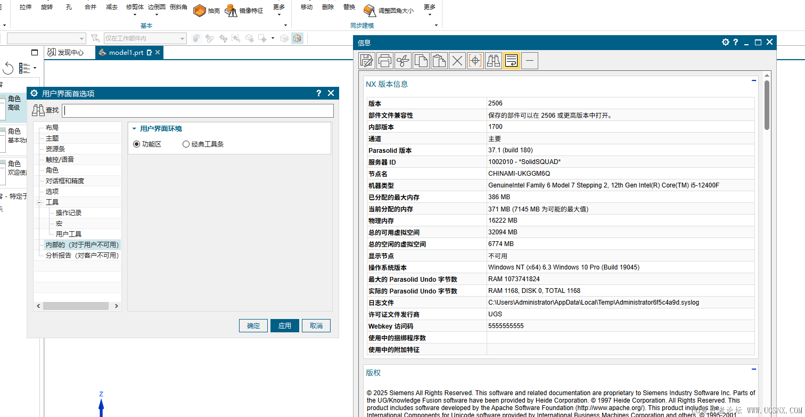Click the 拉伸 extrude command
The height and width of the screenshot is (417, 805).
click(x=26, y=7)
